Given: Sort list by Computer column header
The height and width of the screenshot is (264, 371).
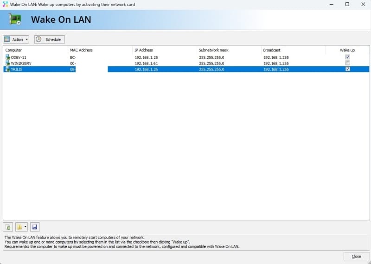Looking at the screenshot, I should [x=14, y=50].
